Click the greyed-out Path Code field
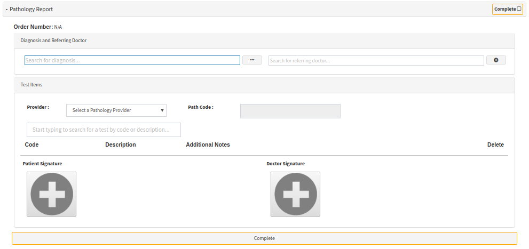 click(290, 111)
